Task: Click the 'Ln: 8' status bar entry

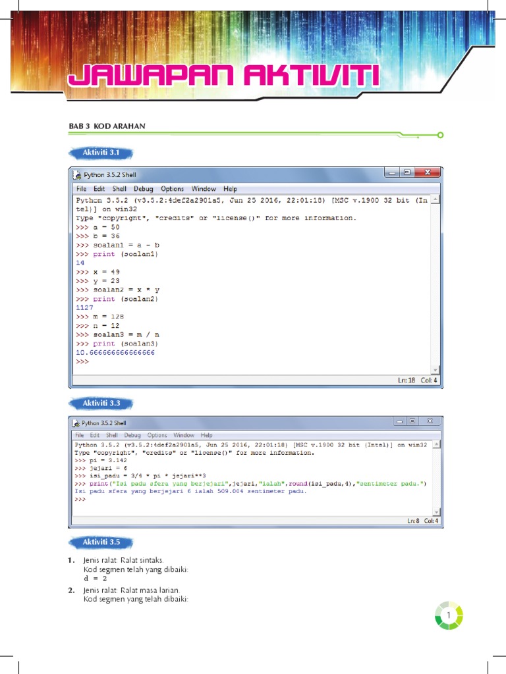Action: point(413,521)
